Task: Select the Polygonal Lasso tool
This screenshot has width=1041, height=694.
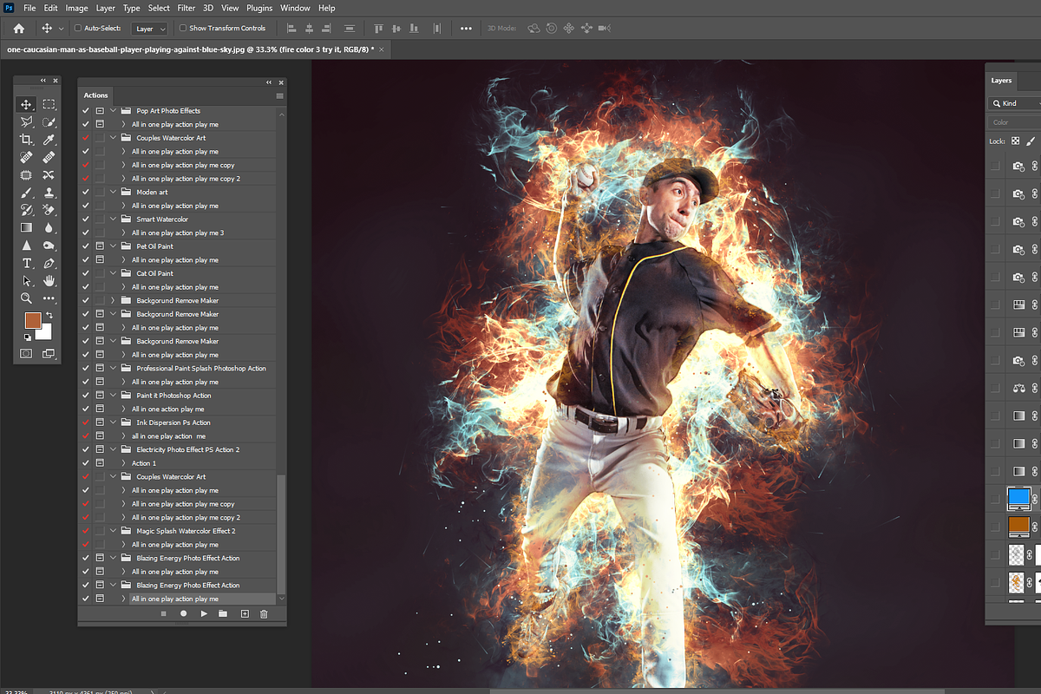Action: tap(26, 122)
